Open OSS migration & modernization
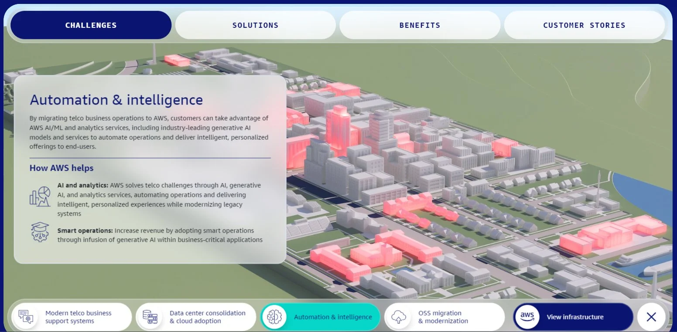Viewport: 677px width, 332px height. coord(444,317)
